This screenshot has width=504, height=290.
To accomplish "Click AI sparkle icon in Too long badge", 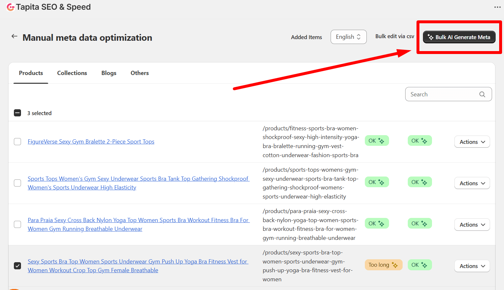I will click(395, 265).
